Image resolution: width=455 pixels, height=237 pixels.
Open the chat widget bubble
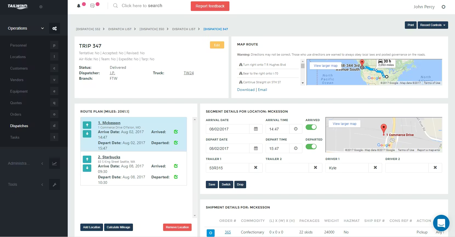pyautogui.click(x=441, y=223)
